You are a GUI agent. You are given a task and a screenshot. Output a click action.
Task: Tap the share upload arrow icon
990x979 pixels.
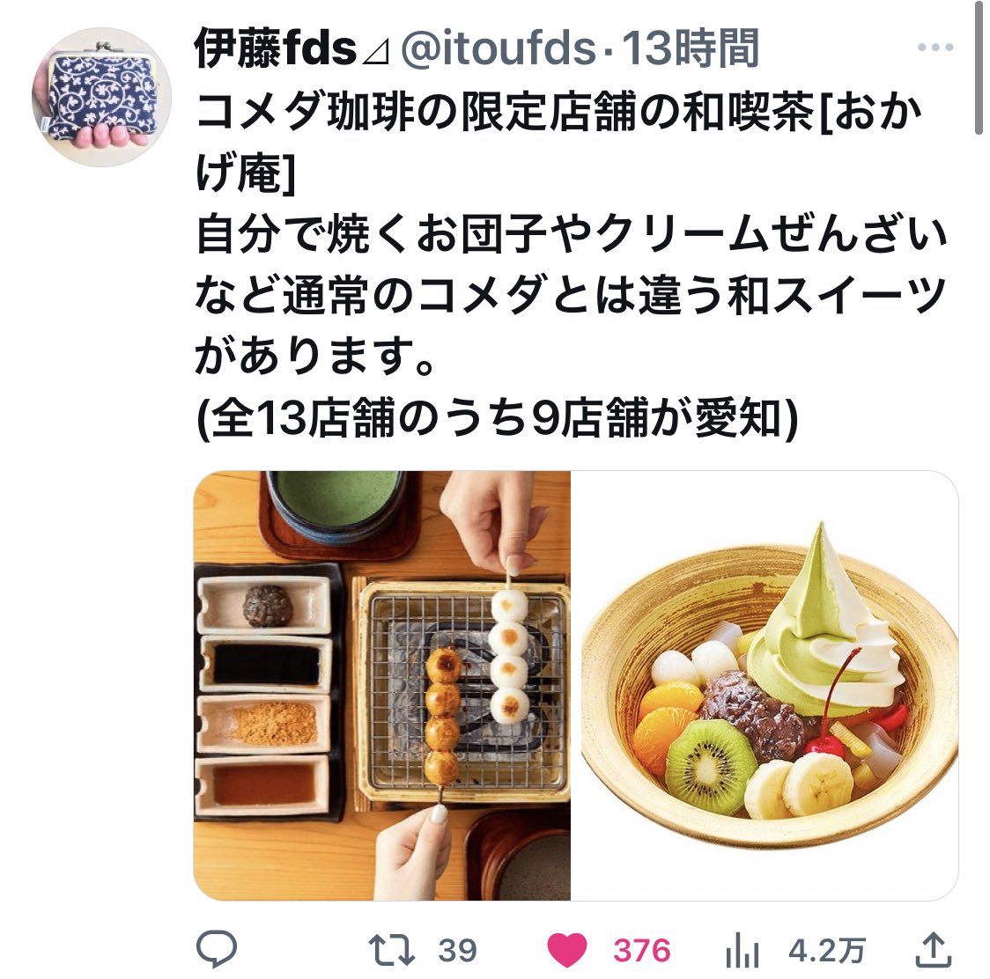pos(933,950)
